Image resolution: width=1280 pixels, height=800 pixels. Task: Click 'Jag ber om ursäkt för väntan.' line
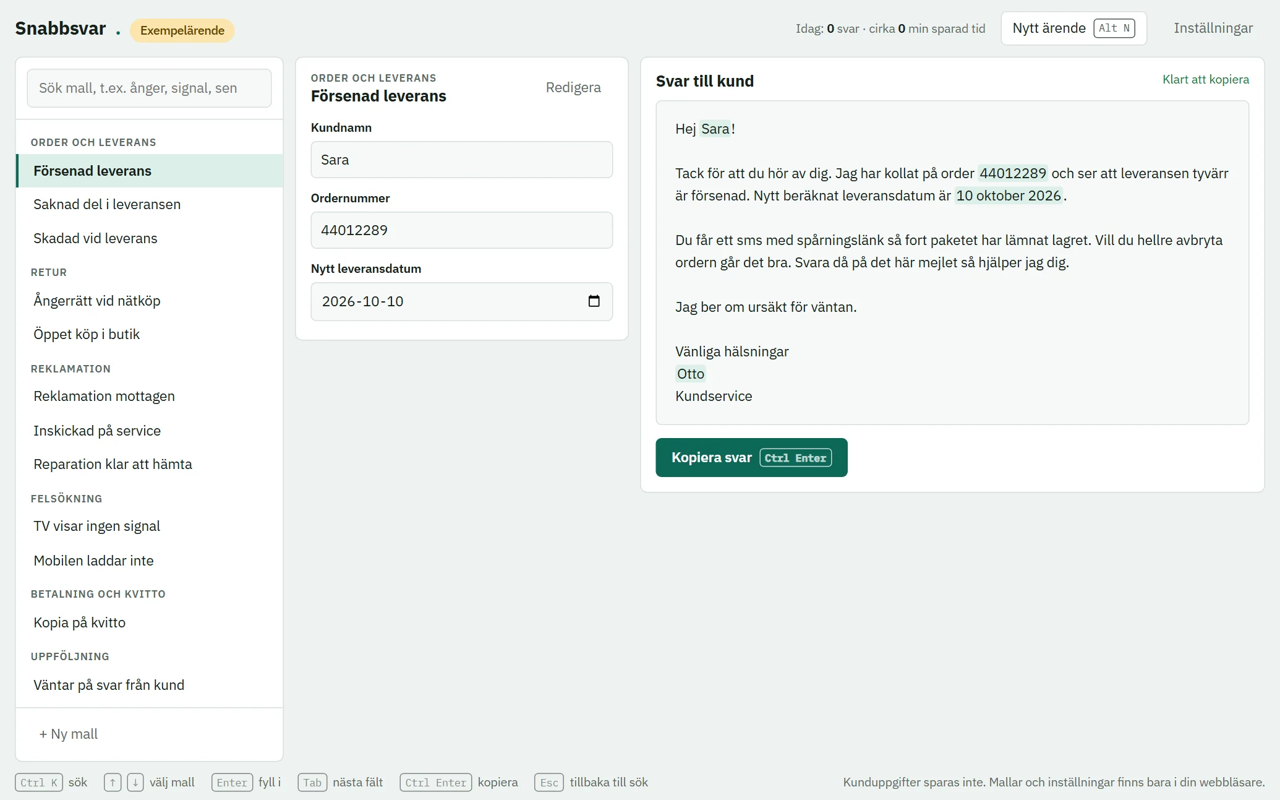coord(766,307)
